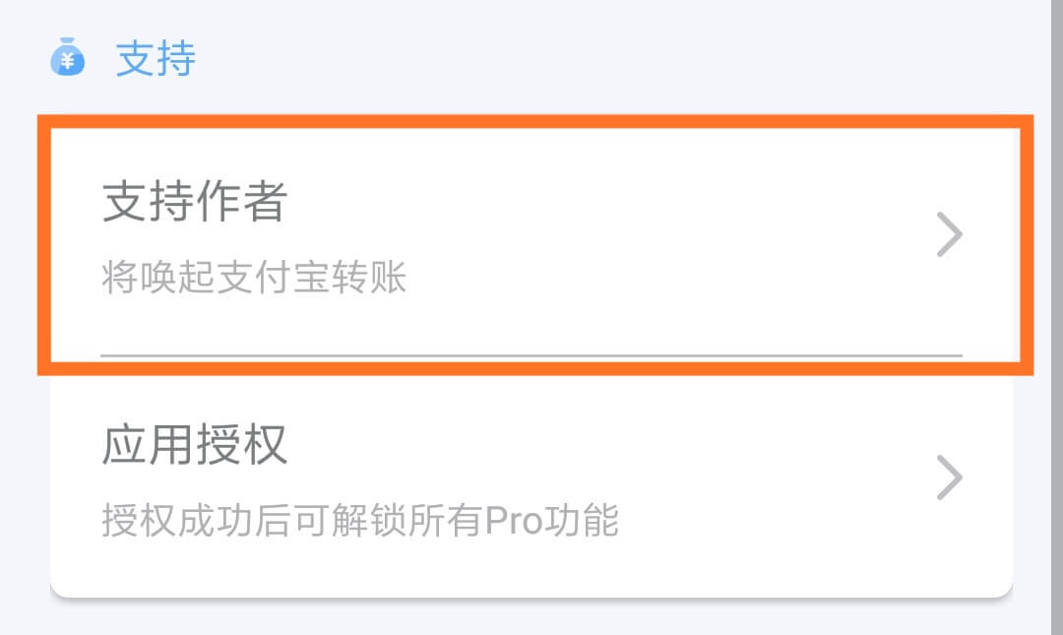Tap the chevron arrow on 应用授权 row
The image size is (1063, 635).
(949, 477)
